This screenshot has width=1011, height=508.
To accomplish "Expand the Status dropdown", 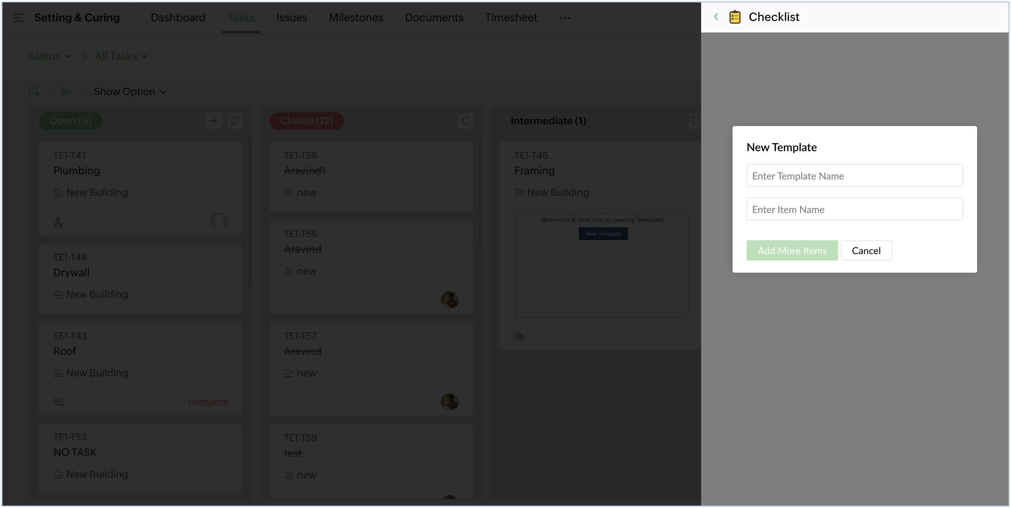I will [49, 56].
